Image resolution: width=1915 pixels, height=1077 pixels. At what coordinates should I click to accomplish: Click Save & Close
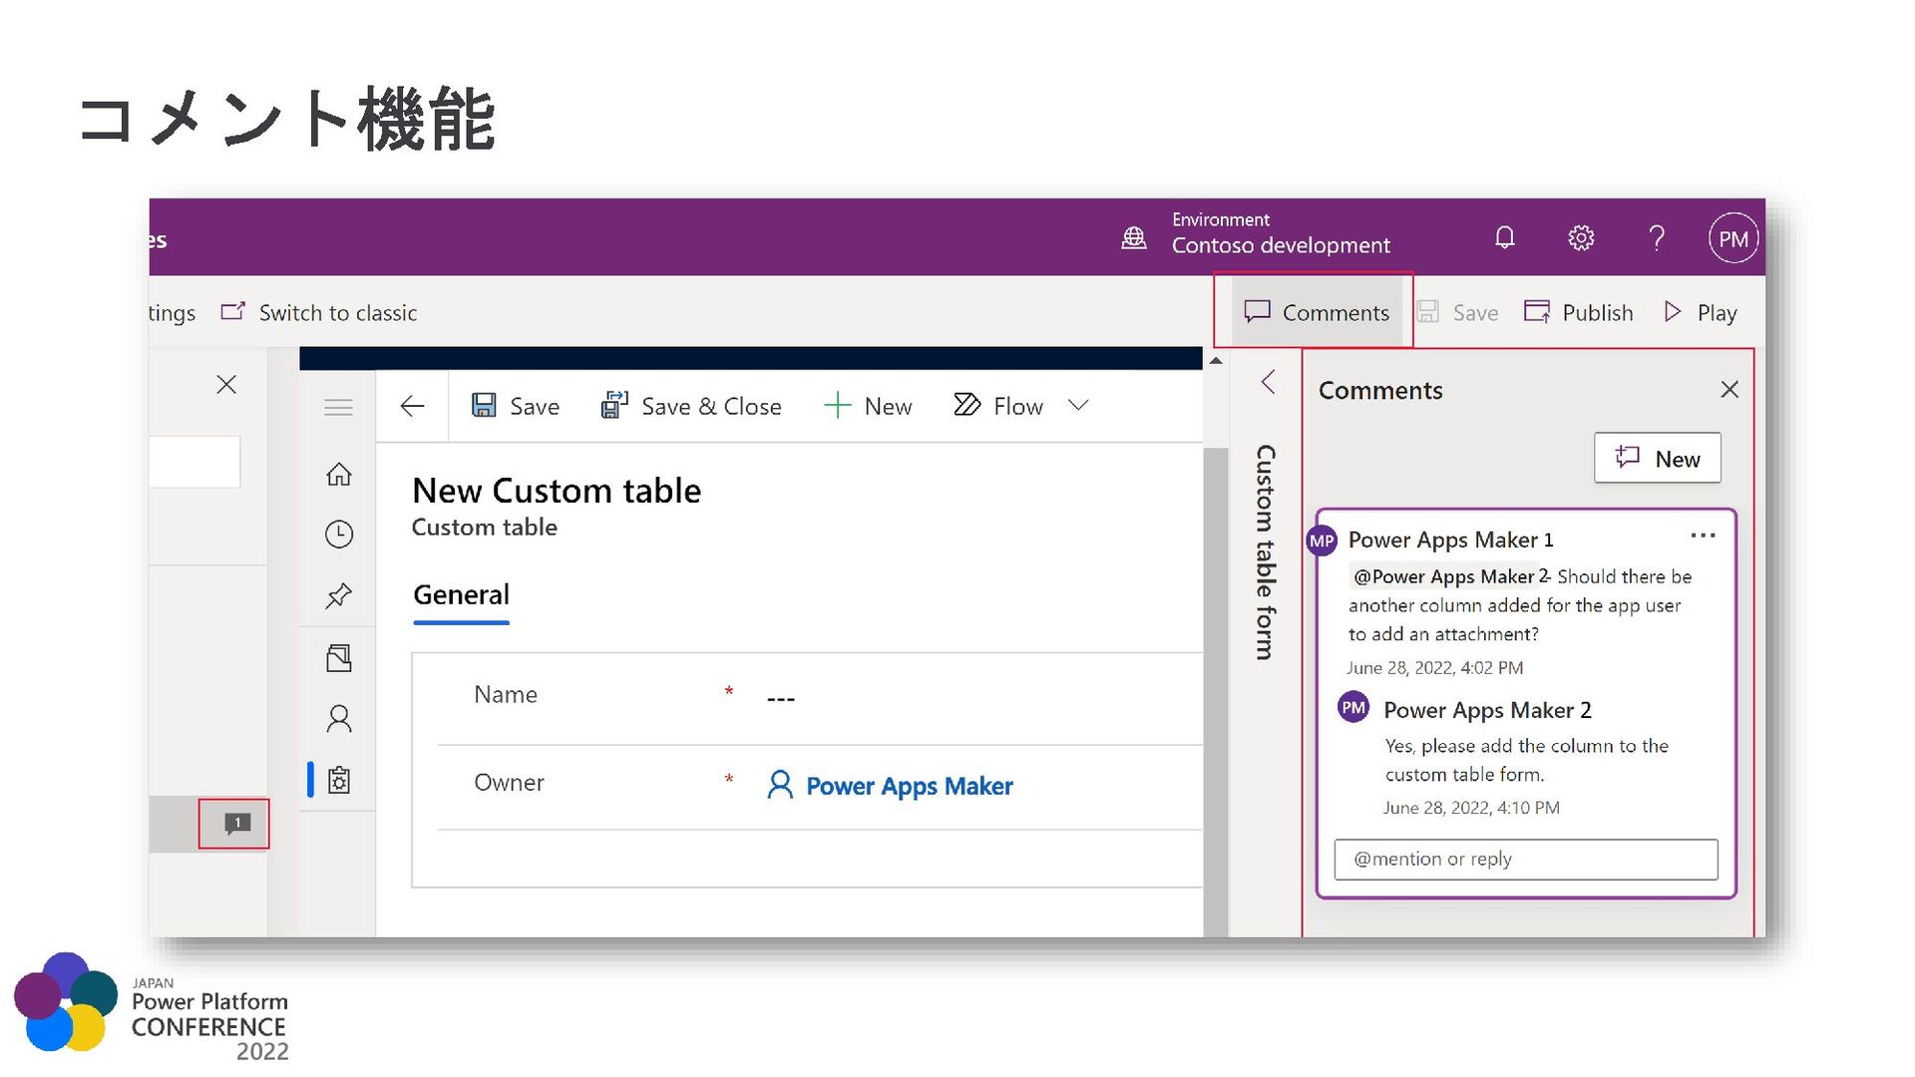pos(690,406)
